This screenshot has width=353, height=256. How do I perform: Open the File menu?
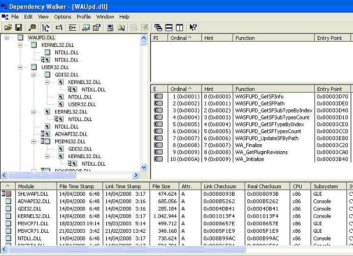click(15, 17)
